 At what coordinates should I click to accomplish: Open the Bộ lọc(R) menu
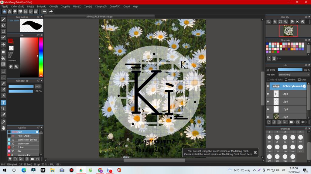click(41, 7)
